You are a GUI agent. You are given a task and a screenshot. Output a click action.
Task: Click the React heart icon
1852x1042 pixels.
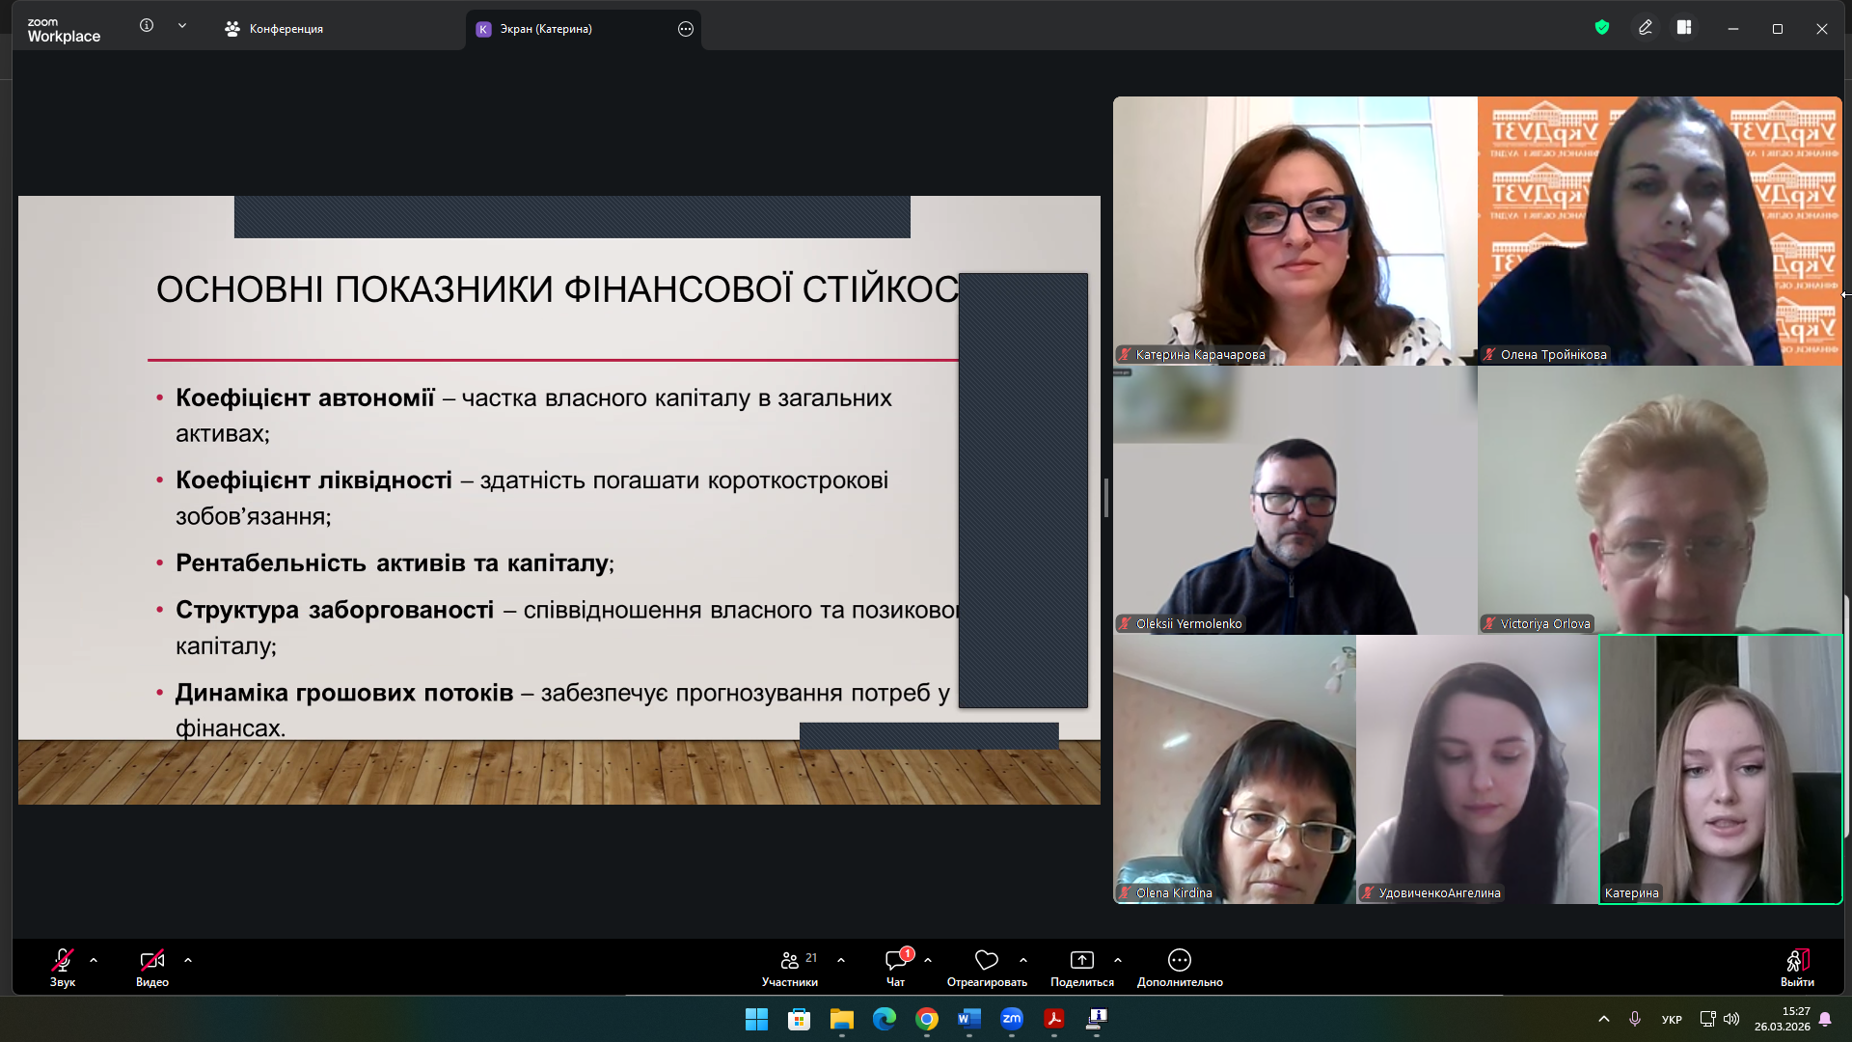point(986,960)
